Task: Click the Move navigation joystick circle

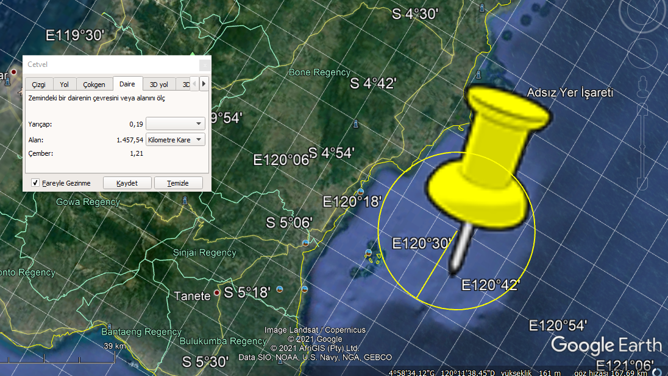Action: [642, 54]
